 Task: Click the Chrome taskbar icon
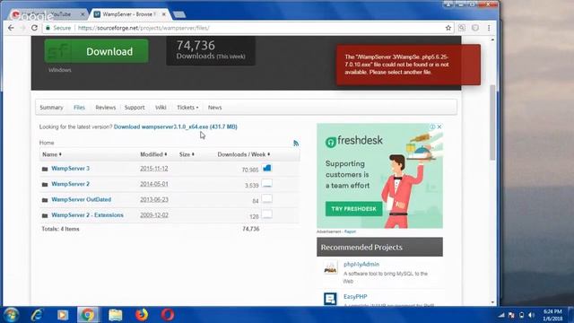pos(88,315)
